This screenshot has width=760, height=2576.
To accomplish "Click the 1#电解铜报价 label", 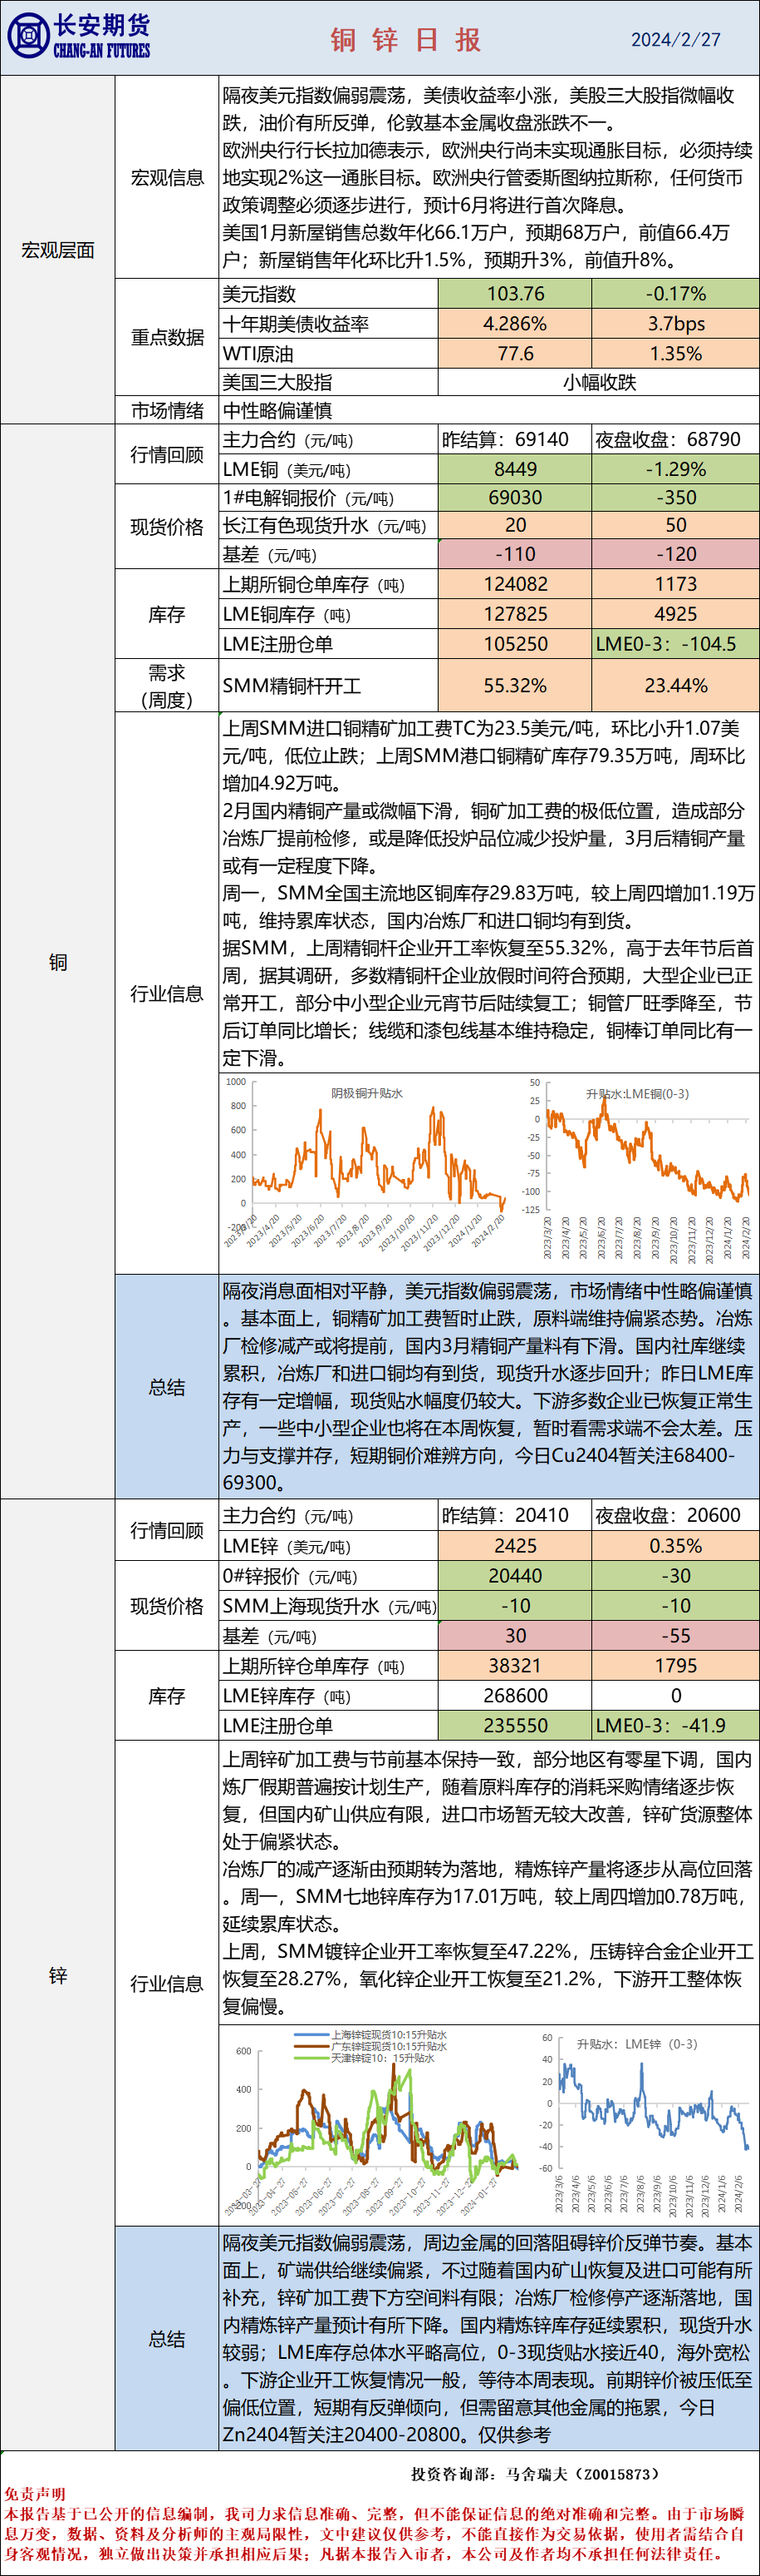I will click(x=309, y=498).
